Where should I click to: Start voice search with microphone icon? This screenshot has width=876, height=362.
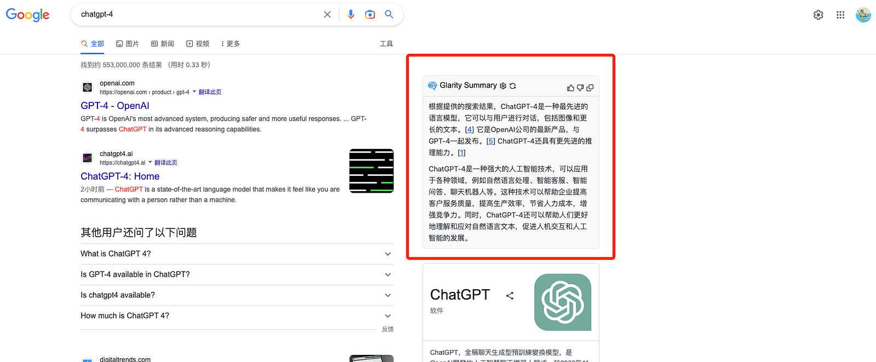coord(351,14)
